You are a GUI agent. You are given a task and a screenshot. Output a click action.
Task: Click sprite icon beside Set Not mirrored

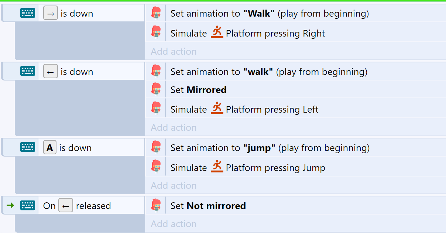[156, 205]
